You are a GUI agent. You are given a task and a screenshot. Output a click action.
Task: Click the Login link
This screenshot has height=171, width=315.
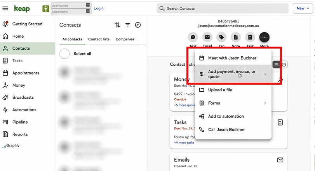point(99,8)
